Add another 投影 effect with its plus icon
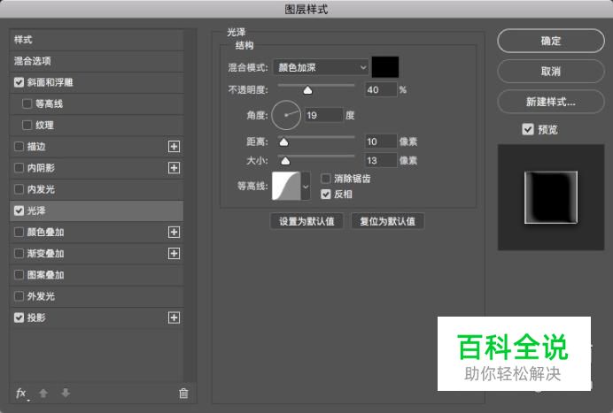Screen dimensions: 613x413 click(x=174, y=317)
